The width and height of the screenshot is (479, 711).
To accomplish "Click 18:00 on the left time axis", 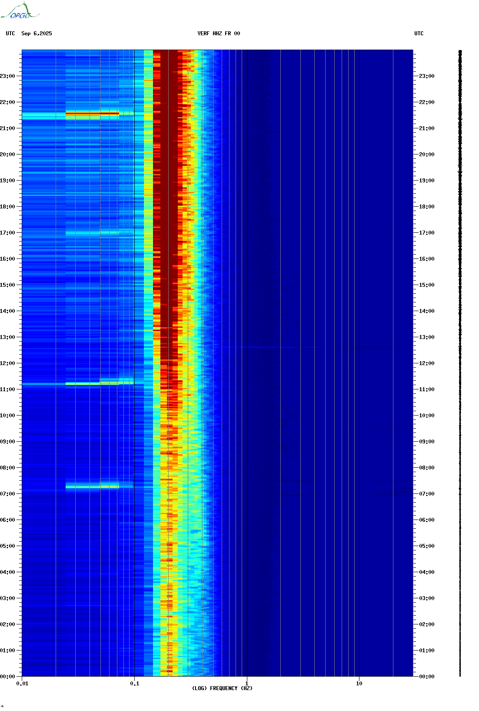I will pos(7,207).
